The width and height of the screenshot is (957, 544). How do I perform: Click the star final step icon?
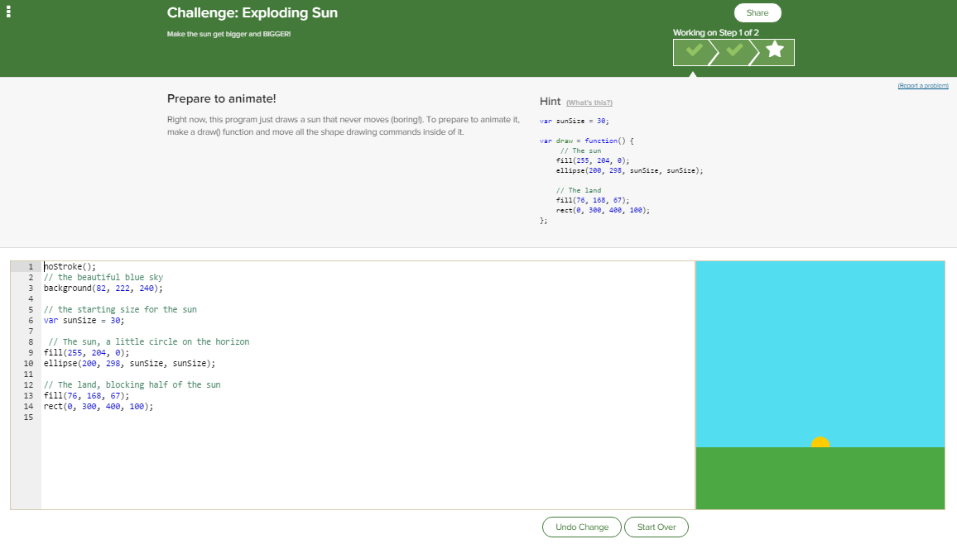tap(775, 51)
